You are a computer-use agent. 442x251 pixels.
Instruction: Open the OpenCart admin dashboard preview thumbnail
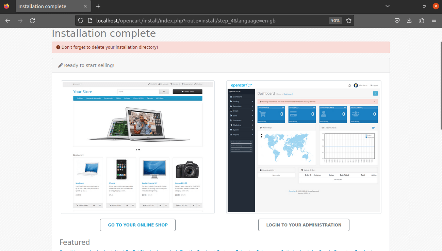click(x=304, y=147)
